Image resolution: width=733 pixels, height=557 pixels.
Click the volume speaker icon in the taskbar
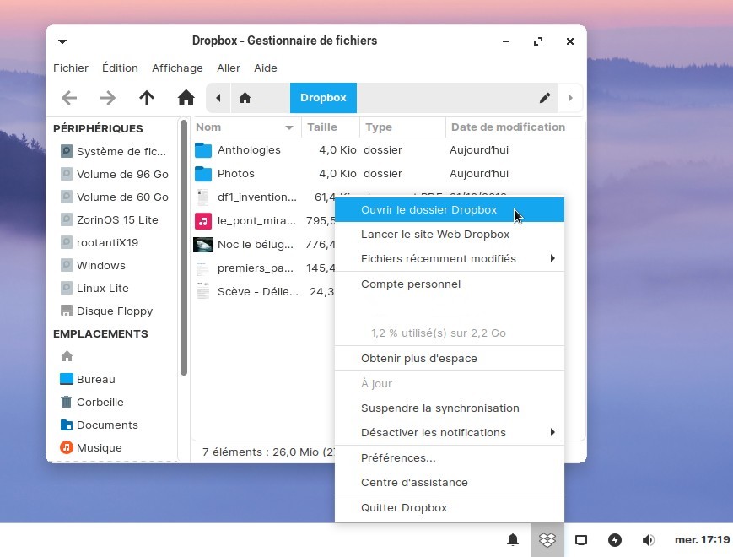point(648,540)
